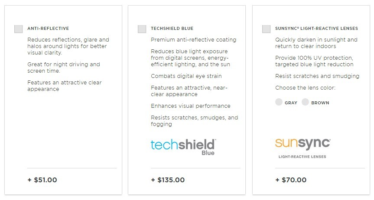This screenshot has height=200, width=374.
Task: Click the 'Resist scratches and smudging' line
Action: [317, 76]
